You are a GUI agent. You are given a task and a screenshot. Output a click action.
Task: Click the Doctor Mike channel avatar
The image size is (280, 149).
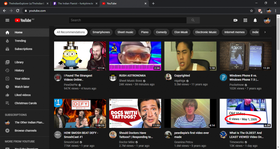(113, 135)
